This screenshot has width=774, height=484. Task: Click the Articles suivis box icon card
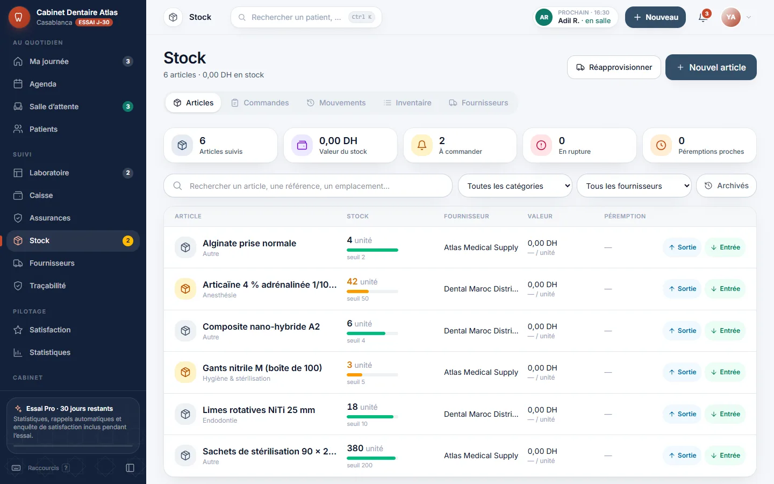tap(182, 145)
